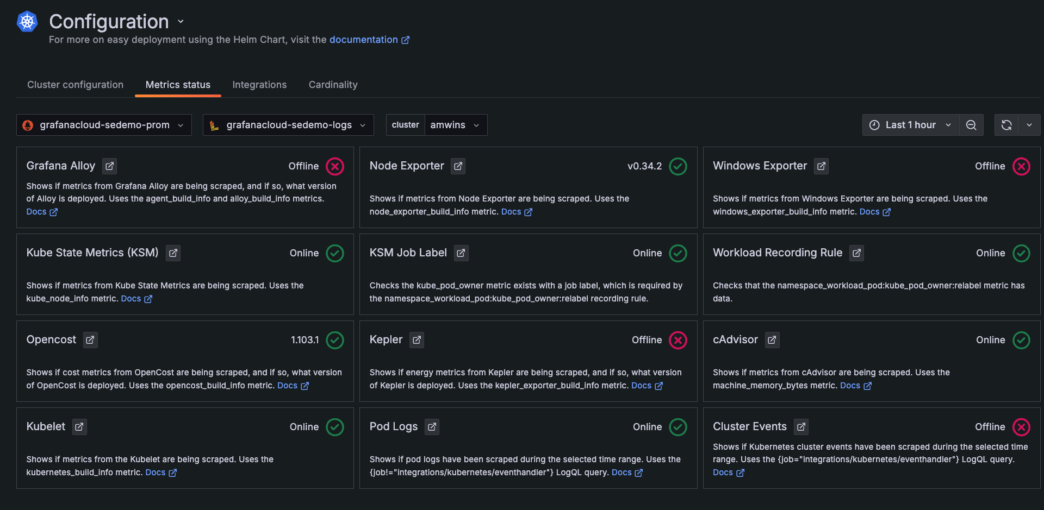The height and width of the screenshot is (510, 1044).
Task: Open the grafanacloud-sedemo-logs data source dropdown
Action: [x=288, y=125]
